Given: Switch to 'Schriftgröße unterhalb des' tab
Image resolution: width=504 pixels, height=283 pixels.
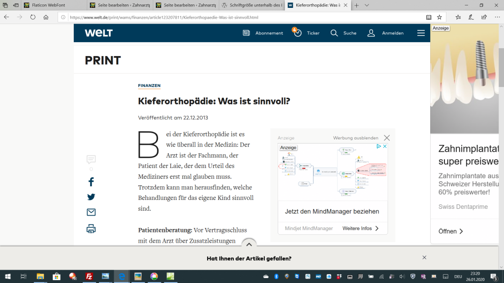Looking at the screenshot, I should tap(252, 5).
